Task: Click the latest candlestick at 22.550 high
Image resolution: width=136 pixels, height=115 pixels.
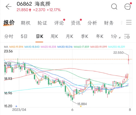Action: tap(128, 60)
